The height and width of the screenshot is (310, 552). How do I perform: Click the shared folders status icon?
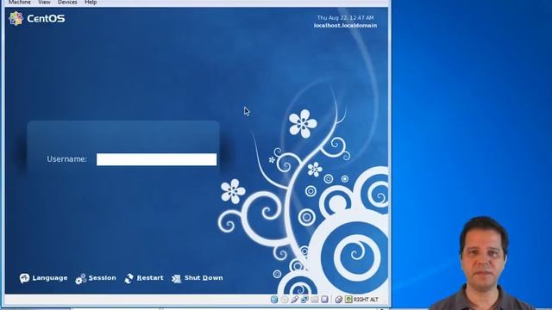coord(314,300)
